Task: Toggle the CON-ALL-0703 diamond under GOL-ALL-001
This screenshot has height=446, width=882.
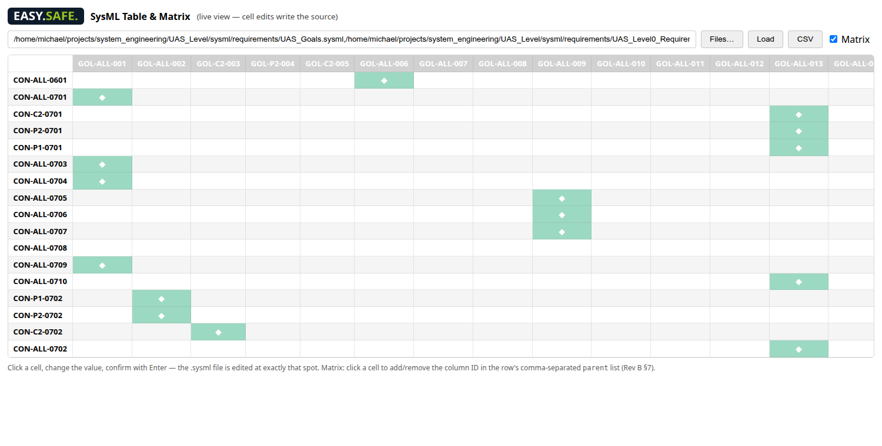Action: click(102, 164)
